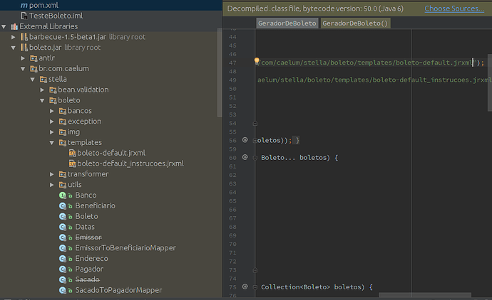Select pom.xml in the project tree
The height and width of the screenshot is (300, 492).
click(43, 5)
